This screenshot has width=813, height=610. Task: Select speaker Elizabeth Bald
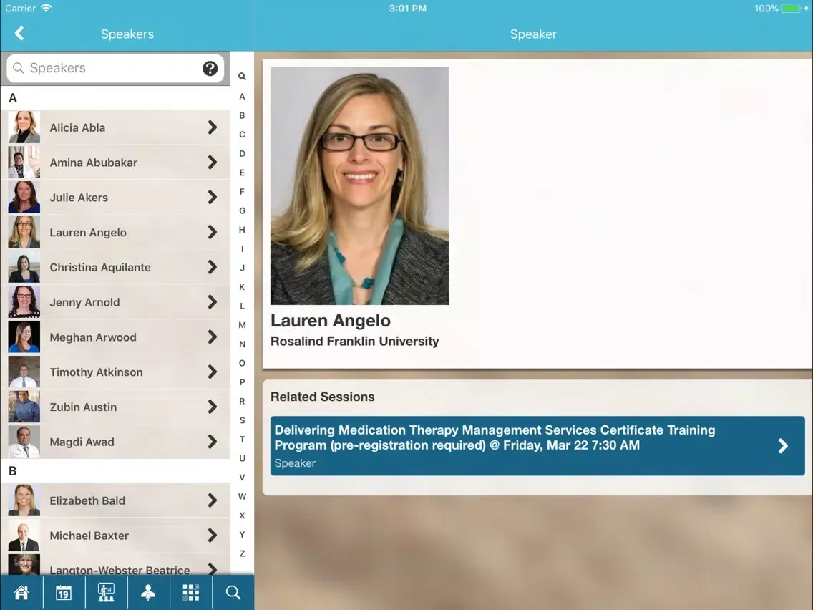[116, 500]
